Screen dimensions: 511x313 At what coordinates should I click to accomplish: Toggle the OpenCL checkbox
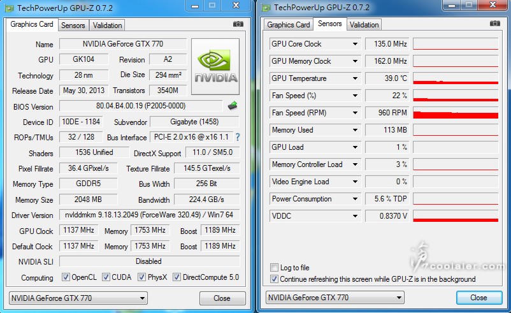click(66, 277)
